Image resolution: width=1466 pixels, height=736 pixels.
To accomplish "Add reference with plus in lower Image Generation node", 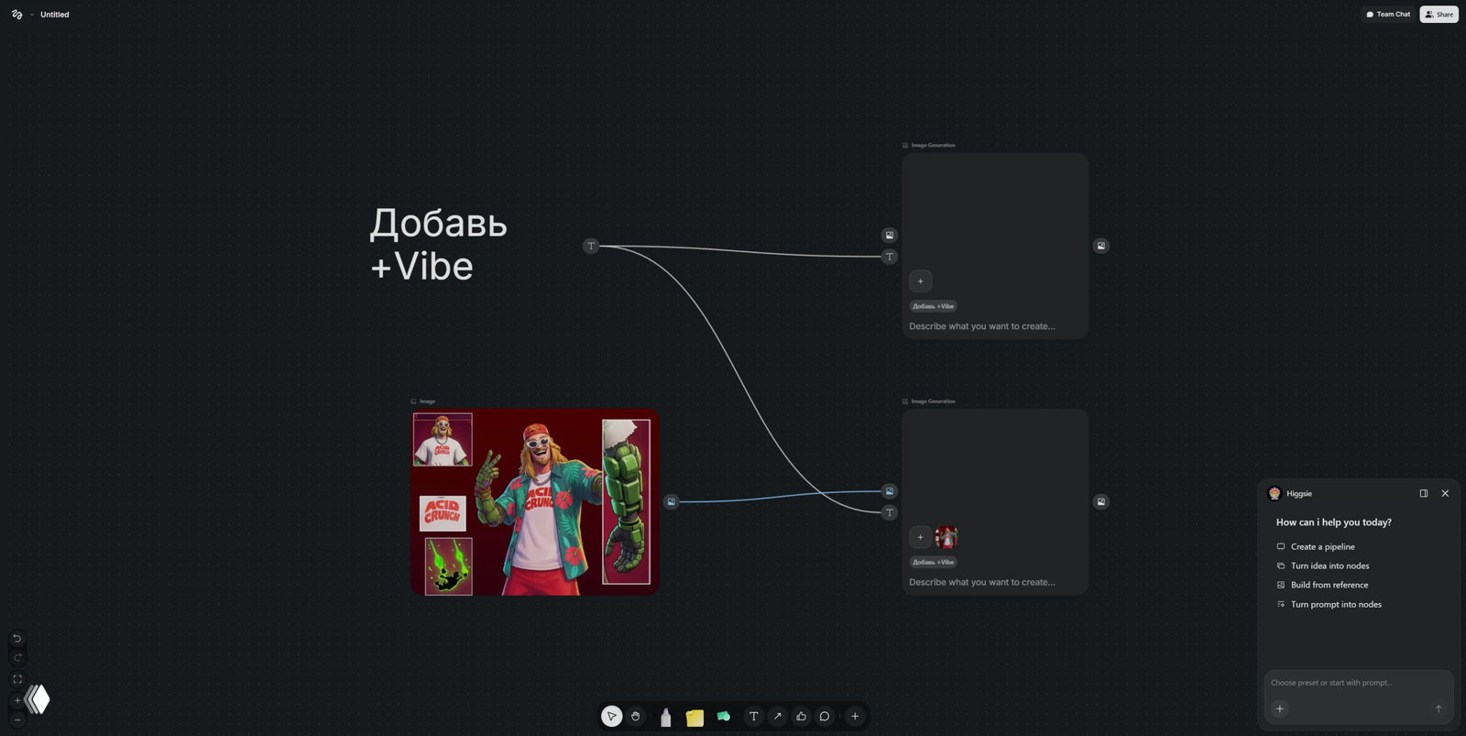I will (921, 537).
